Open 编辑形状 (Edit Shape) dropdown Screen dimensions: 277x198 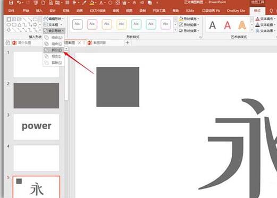coord(54,19)
